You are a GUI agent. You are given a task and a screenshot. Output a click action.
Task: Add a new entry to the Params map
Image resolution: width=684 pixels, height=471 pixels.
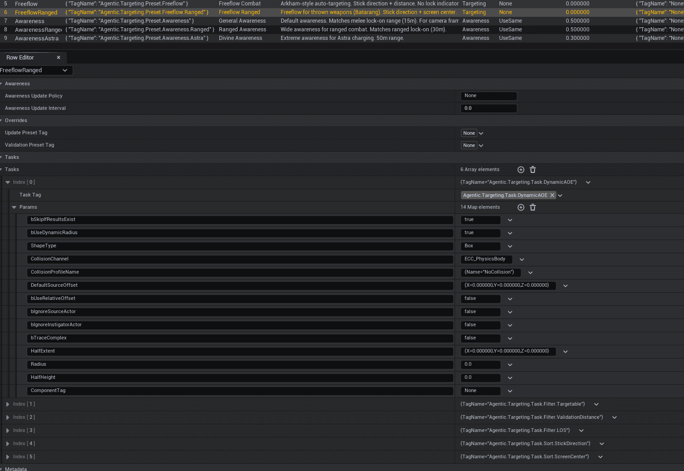520,207
